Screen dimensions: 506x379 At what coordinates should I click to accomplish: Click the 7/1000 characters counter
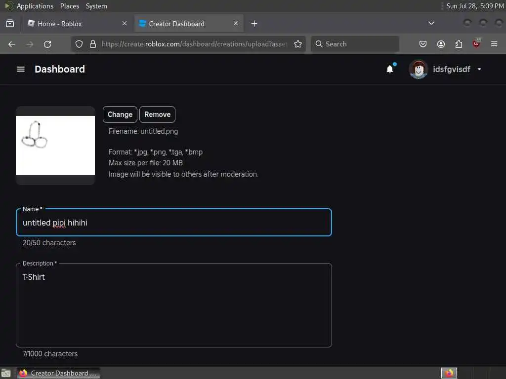pos(50,354)
